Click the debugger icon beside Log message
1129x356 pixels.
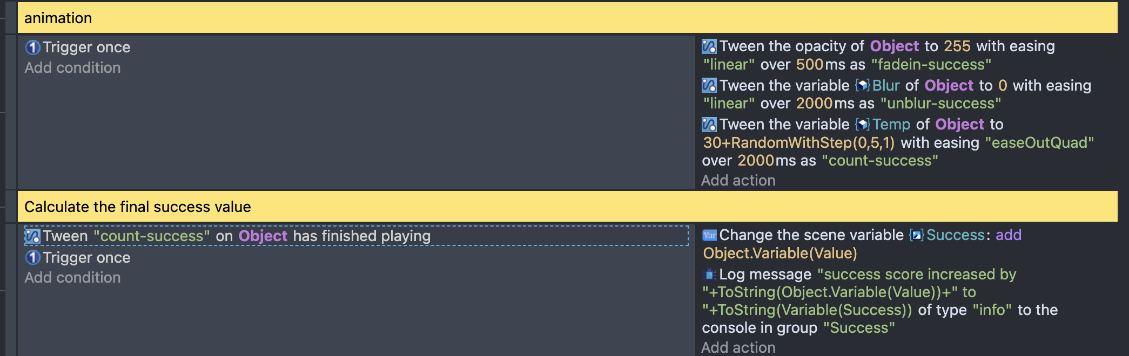709,275
